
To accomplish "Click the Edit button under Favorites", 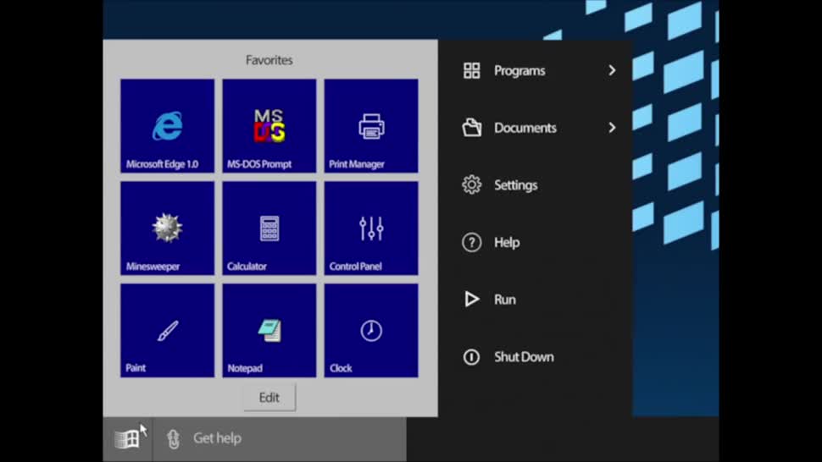I will pyautogui.click(x=269, y=398).
